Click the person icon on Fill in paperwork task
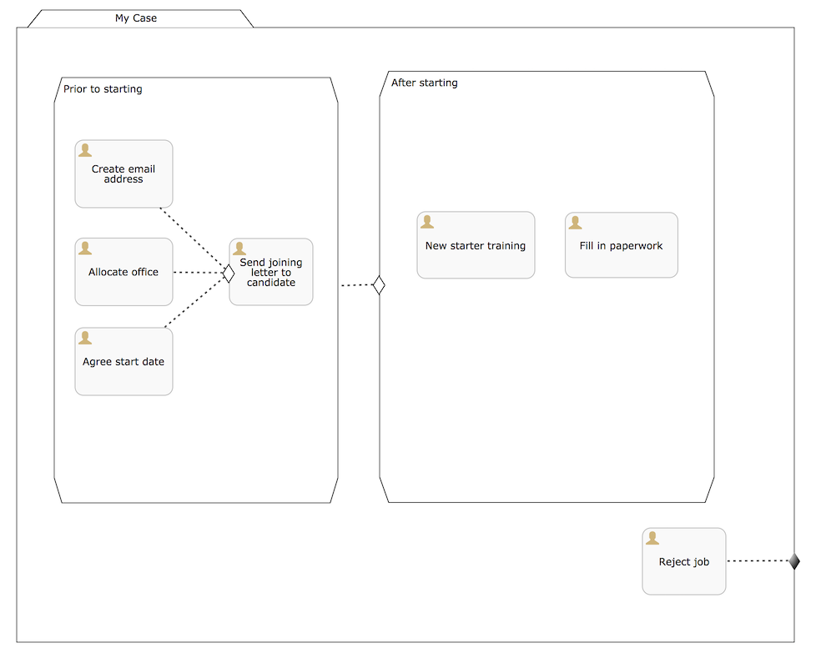The image size is (826, 663). pos(576,221)
